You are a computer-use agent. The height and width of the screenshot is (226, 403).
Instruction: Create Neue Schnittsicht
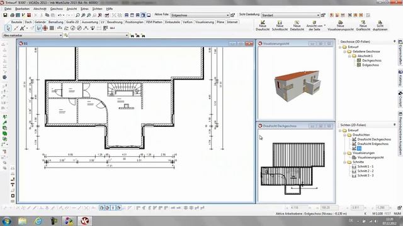coord(280,26)
